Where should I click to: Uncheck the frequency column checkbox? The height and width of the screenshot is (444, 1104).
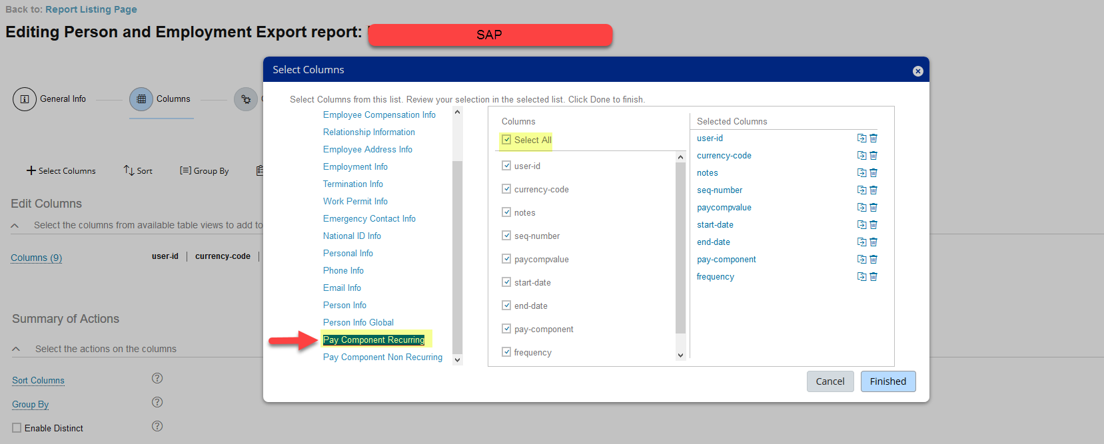pos(506,352)
